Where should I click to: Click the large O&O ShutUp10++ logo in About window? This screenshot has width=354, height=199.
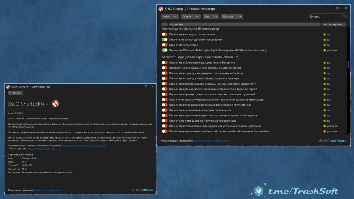pyautogui.click(x=55, y=104)
